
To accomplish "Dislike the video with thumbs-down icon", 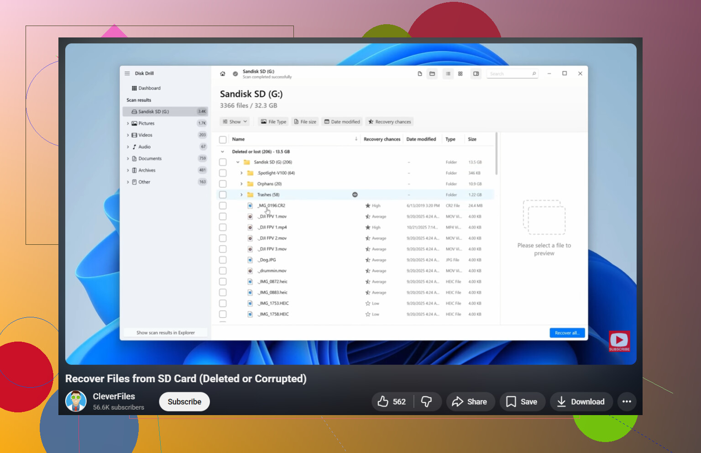I will [x=426, y=401].
